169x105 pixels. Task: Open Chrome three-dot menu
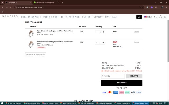(166, 7)
